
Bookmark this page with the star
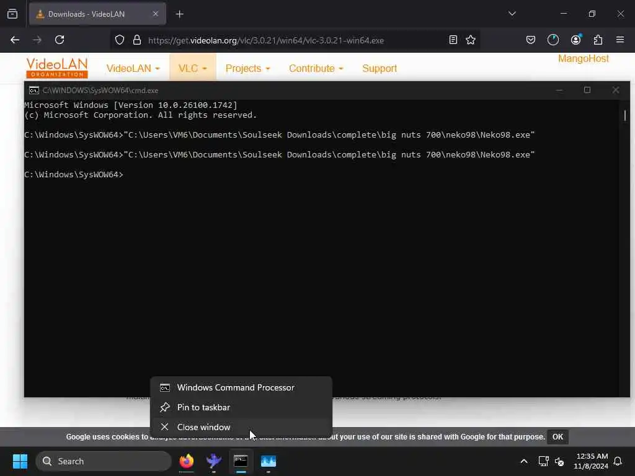point(471,40)
